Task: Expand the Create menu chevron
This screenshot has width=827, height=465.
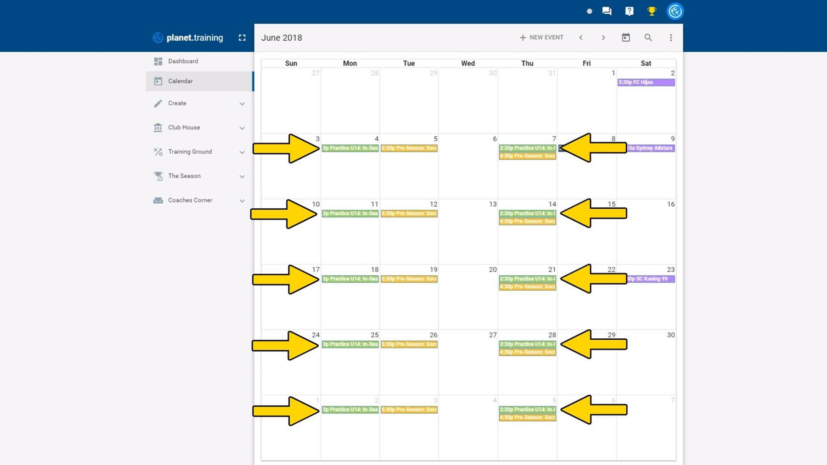Action: (x=242, y=104)
